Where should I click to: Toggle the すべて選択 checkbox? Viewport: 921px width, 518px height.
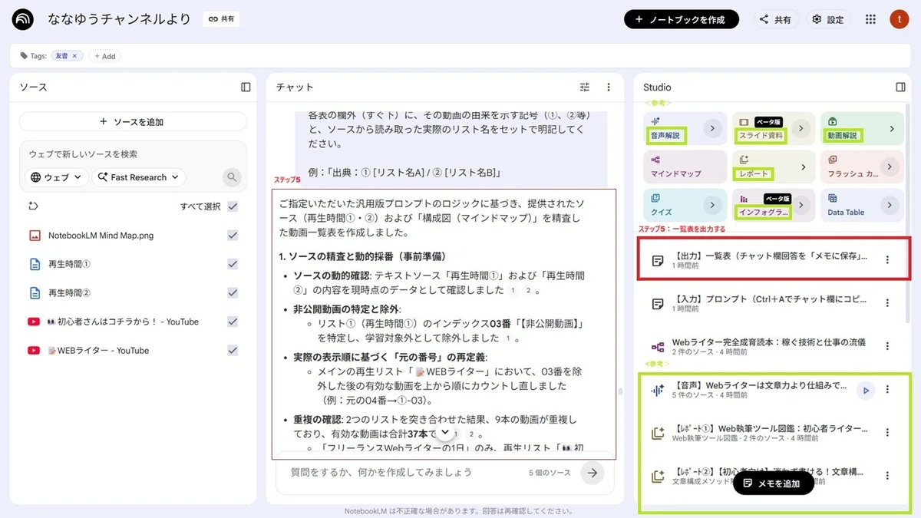pos(233,206)
